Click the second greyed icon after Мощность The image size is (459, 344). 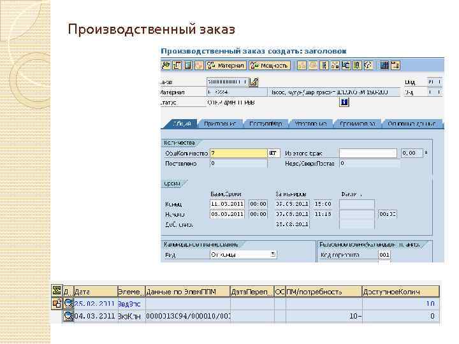pos(312,65)
